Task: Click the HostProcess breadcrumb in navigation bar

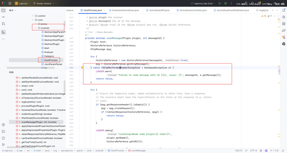Action: click(x=116, y=150)
